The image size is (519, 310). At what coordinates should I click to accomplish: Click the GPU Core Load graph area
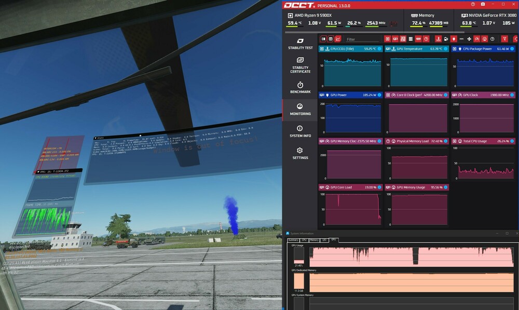[353, 209]
